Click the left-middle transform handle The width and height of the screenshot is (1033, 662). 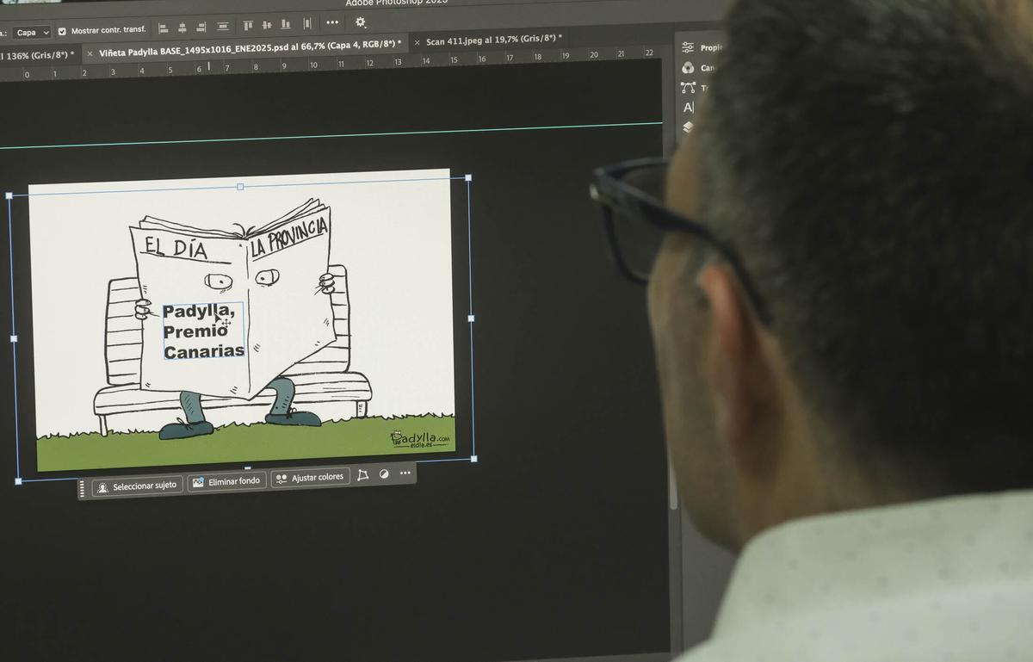click(13, 338)
